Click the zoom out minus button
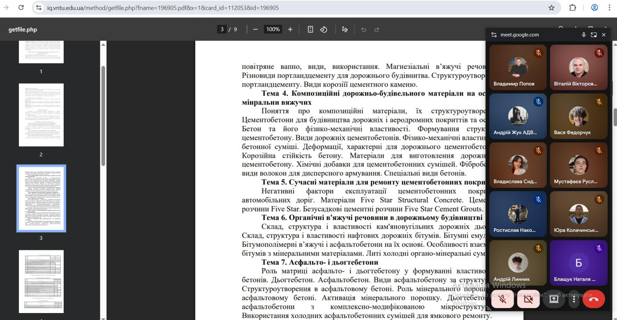617x320 pixels. [255, 30]
